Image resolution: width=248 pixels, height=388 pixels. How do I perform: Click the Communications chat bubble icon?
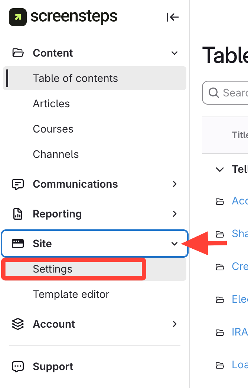pos(18,184)
